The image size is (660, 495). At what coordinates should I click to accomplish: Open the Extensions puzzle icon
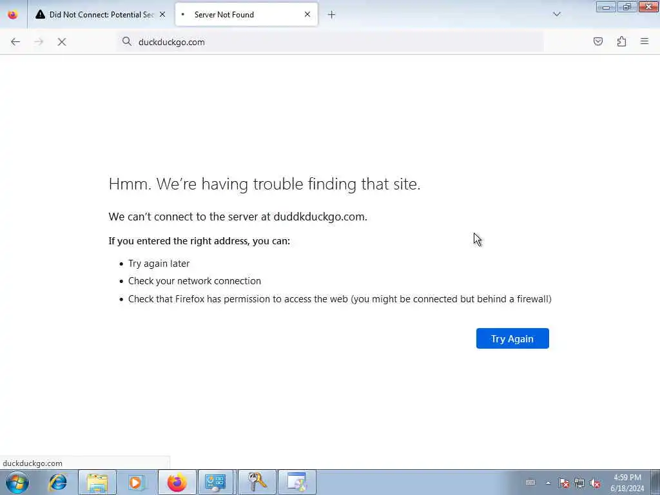click(x=621, y=41)
